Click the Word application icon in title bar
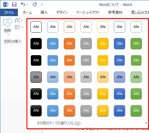This screenshot has height=133, width=149. click(x=6, y=4)
